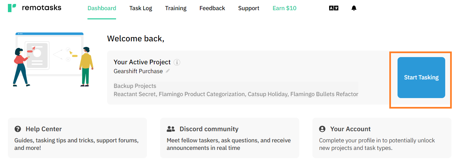Click the info icon beside Your Active Project
460x164 pixels.
(177, 62)
